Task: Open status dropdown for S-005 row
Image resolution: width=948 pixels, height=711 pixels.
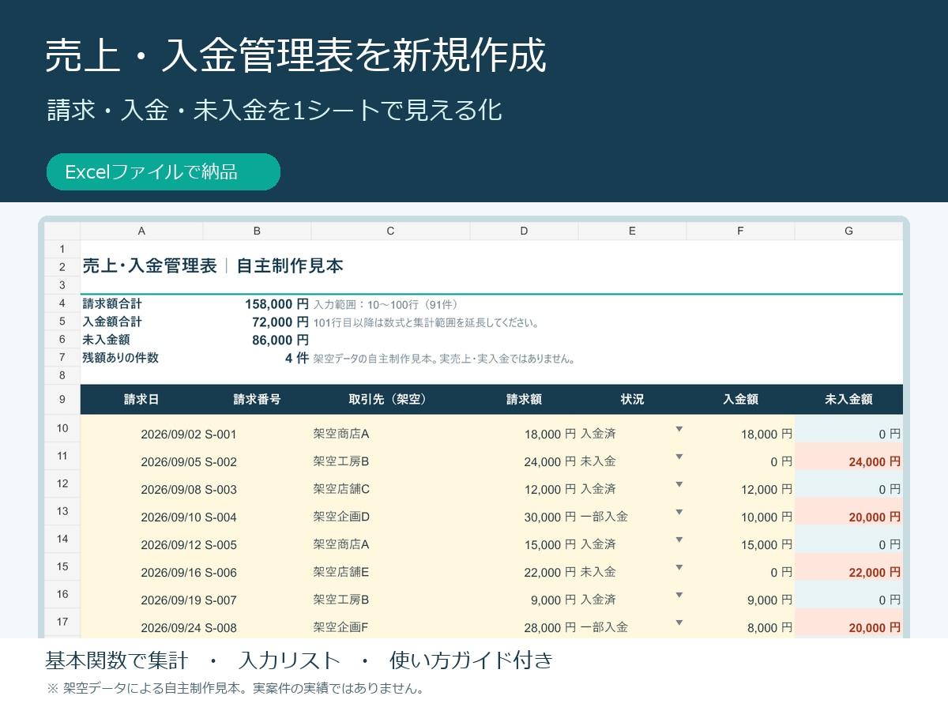Action: point(679,540)
